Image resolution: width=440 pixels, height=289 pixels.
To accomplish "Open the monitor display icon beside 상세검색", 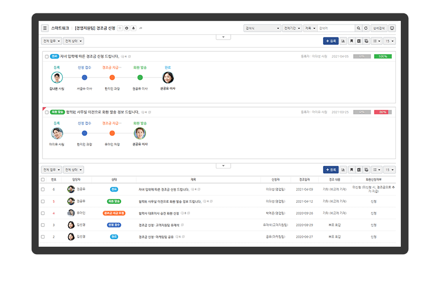I will point(392,28).
